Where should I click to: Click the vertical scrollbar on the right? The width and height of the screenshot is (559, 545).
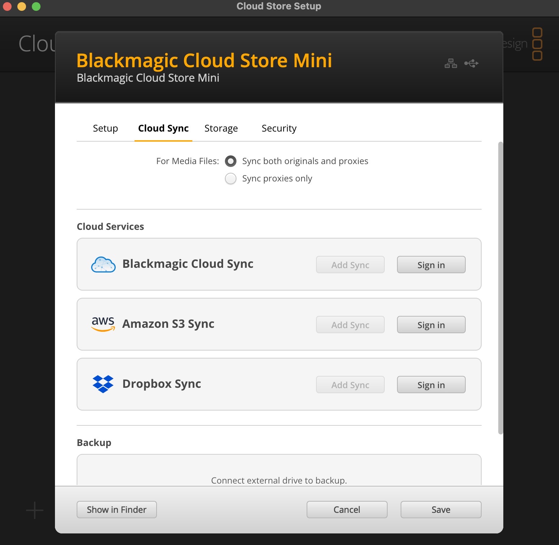click(x=500, y=288)
